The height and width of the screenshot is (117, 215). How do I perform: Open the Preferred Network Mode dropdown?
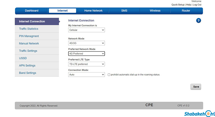pos(87,54)
